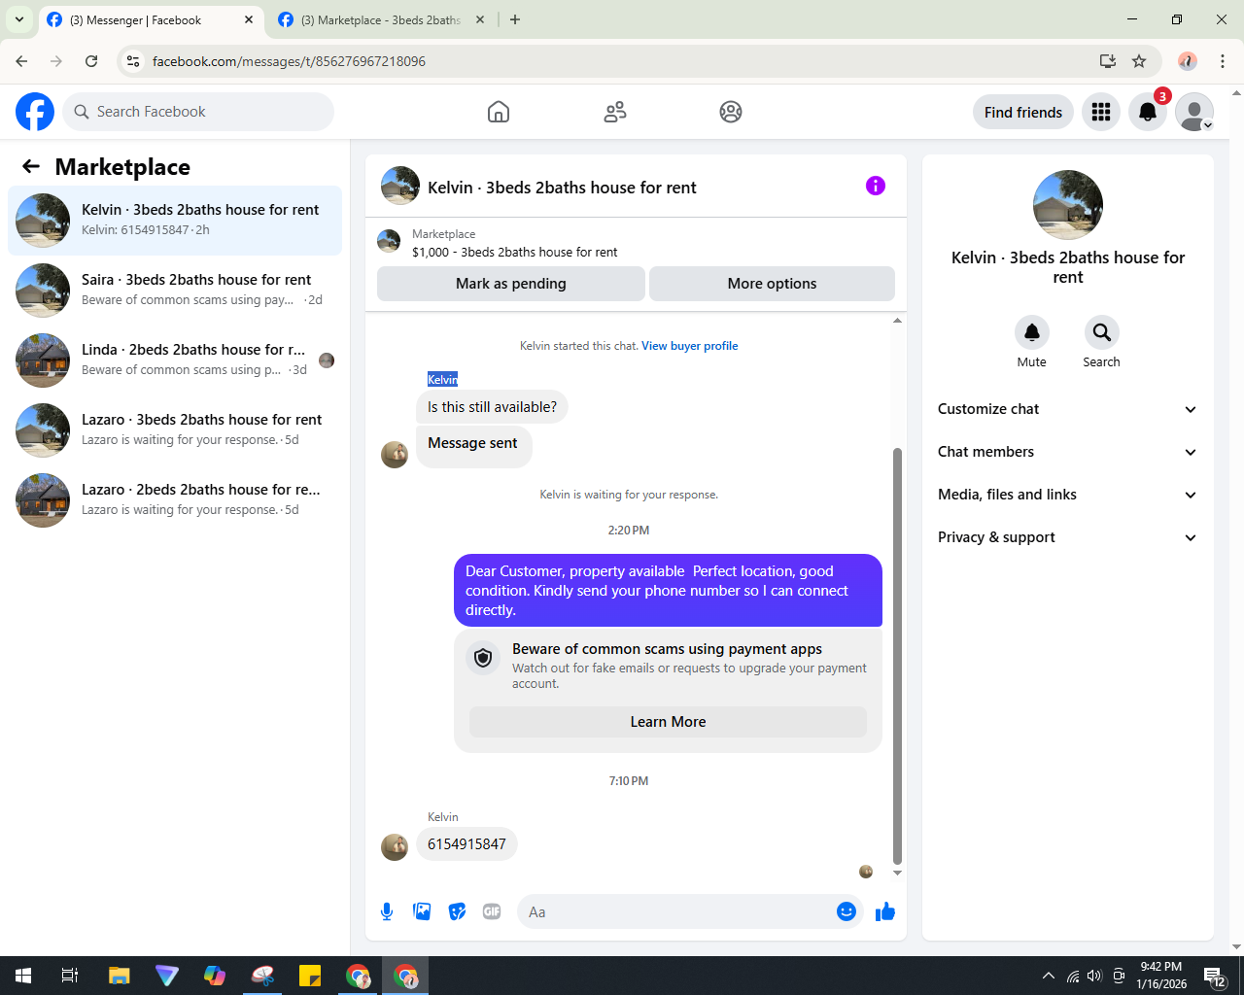Click taskbar volume speaker icon
The image size is (1244, 995).
[1095, 976]
